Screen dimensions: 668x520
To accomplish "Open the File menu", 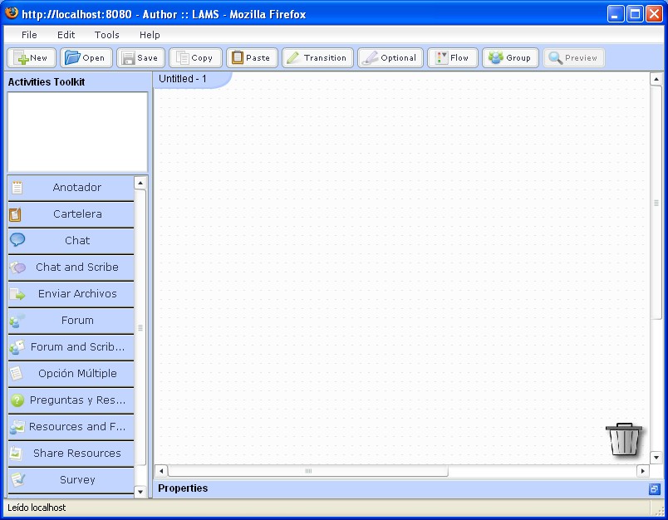I will coord(29,35).
